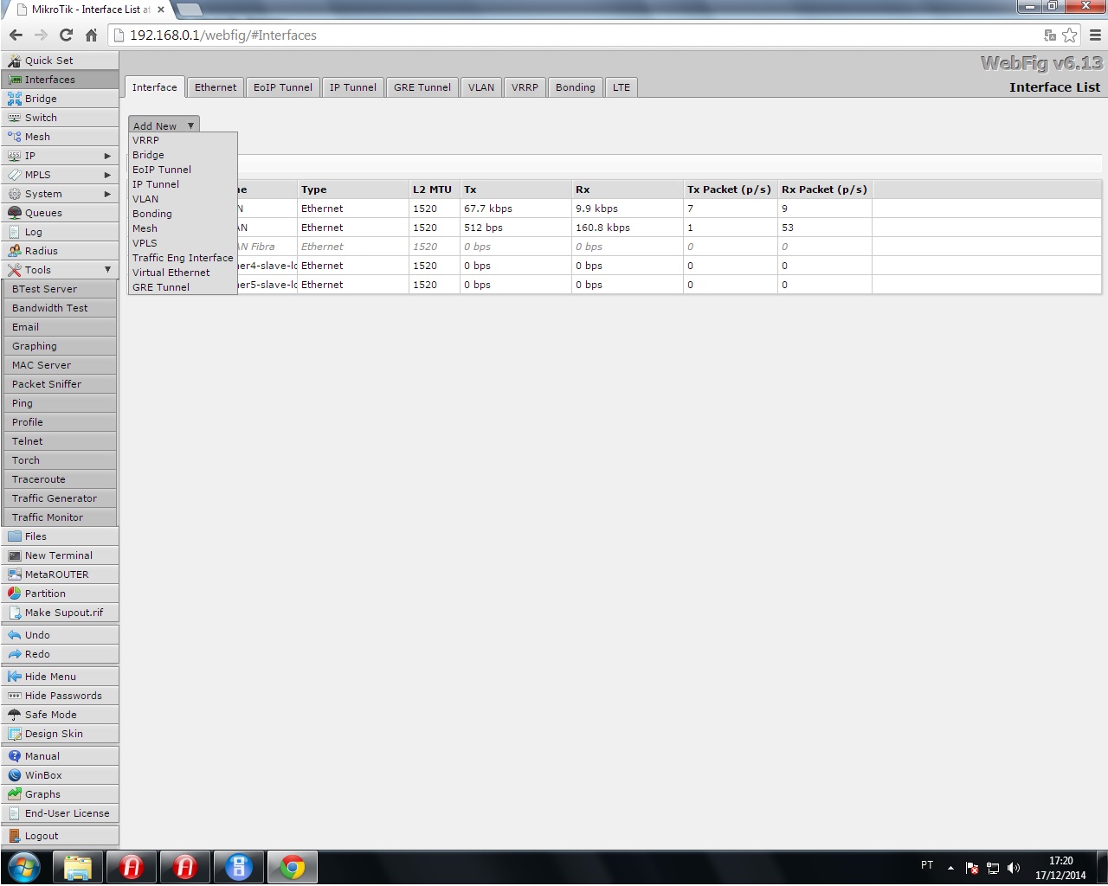
Task: Click the Logout door icon
Action: pyautogui.click(x=15, y=836)
